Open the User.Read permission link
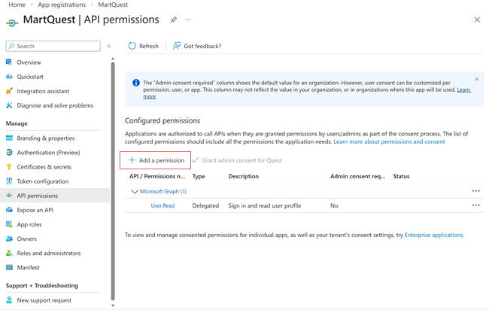Screen dimensions: 489x310 point(162,205)
